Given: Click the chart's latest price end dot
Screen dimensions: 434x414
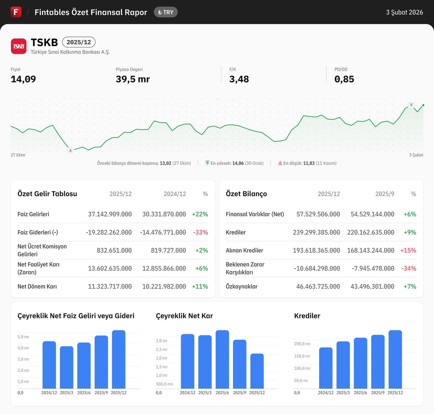Looking at the screenshot, I should (x=423, y=105).
